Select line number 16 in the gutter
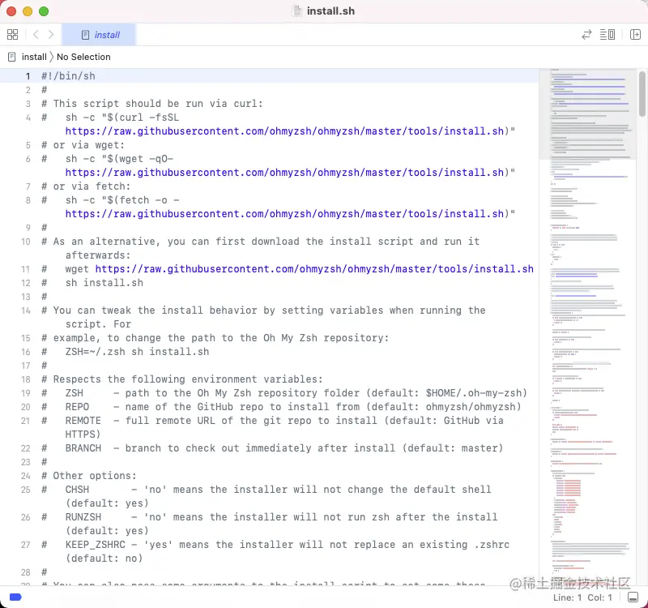648x608 pixels. pos(25,351)
